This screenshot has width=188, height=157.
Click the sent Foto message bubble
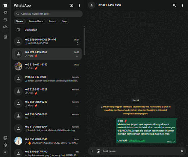point(146,131)
